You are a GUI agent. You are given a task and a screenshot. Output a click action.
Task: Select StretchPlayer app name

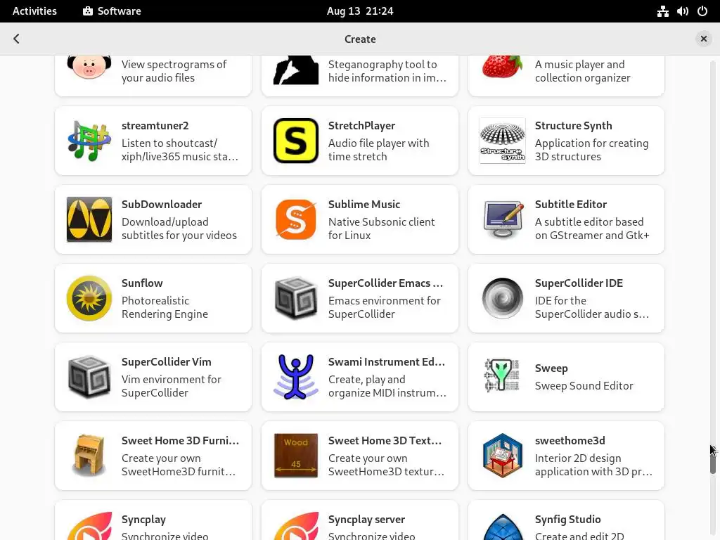[361, 125]
